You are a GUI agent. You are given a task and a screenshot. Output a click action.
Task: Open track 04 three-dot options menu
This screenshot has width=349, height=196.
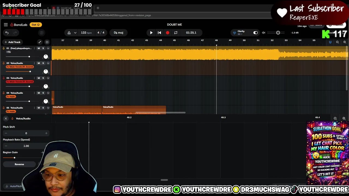tap(34, 93)
